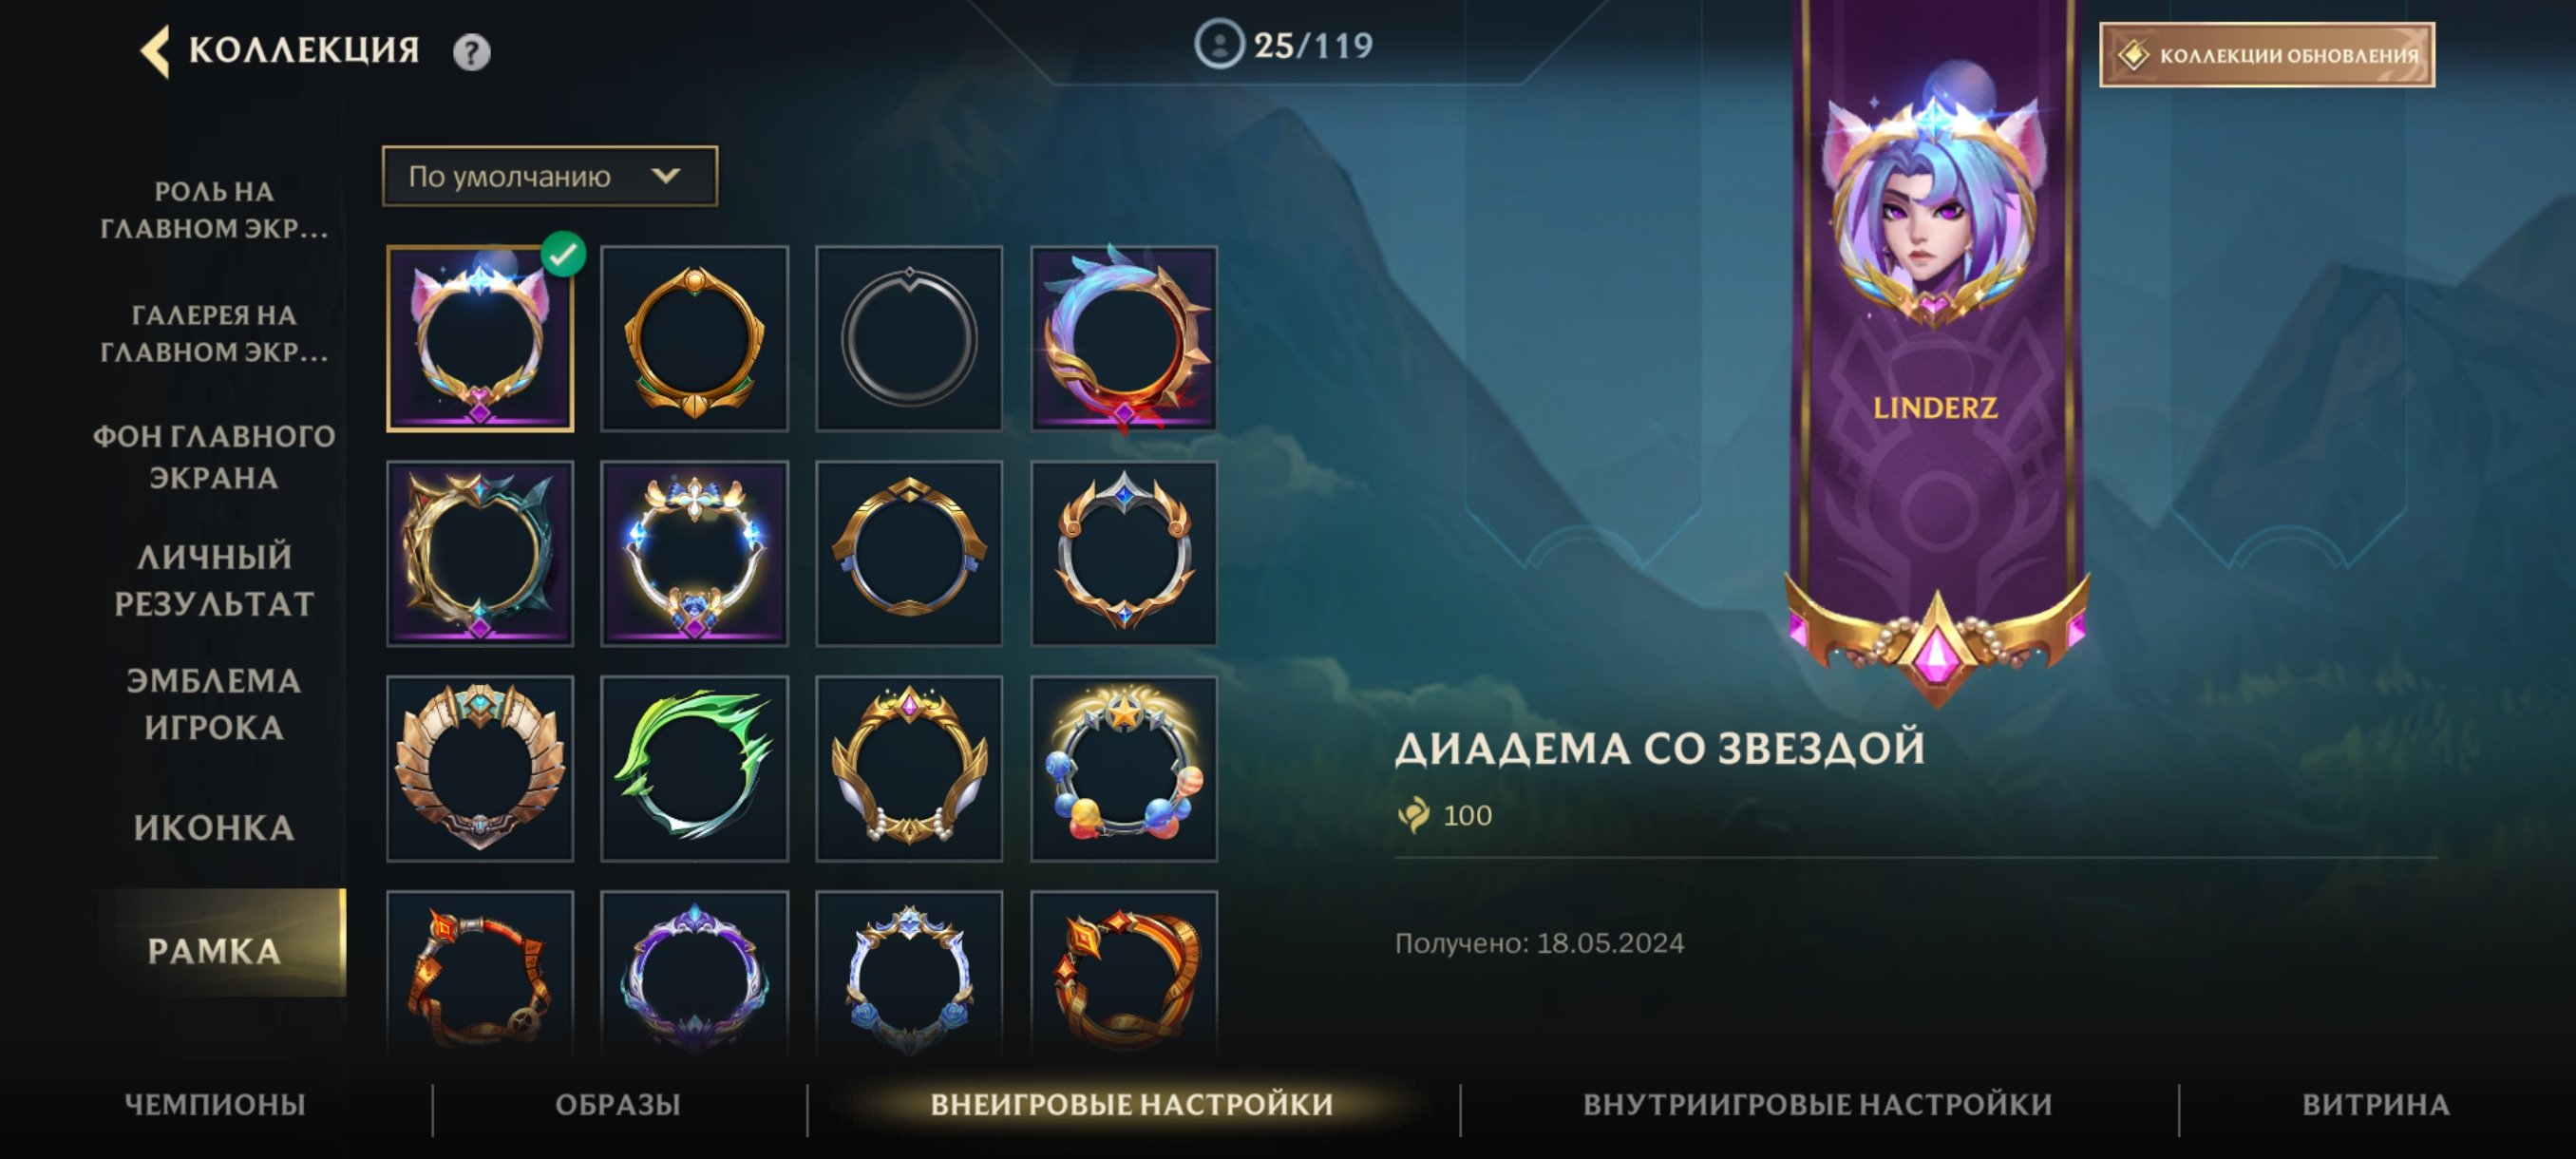
Task: Open the Иконка category
Action: point(214,828)
